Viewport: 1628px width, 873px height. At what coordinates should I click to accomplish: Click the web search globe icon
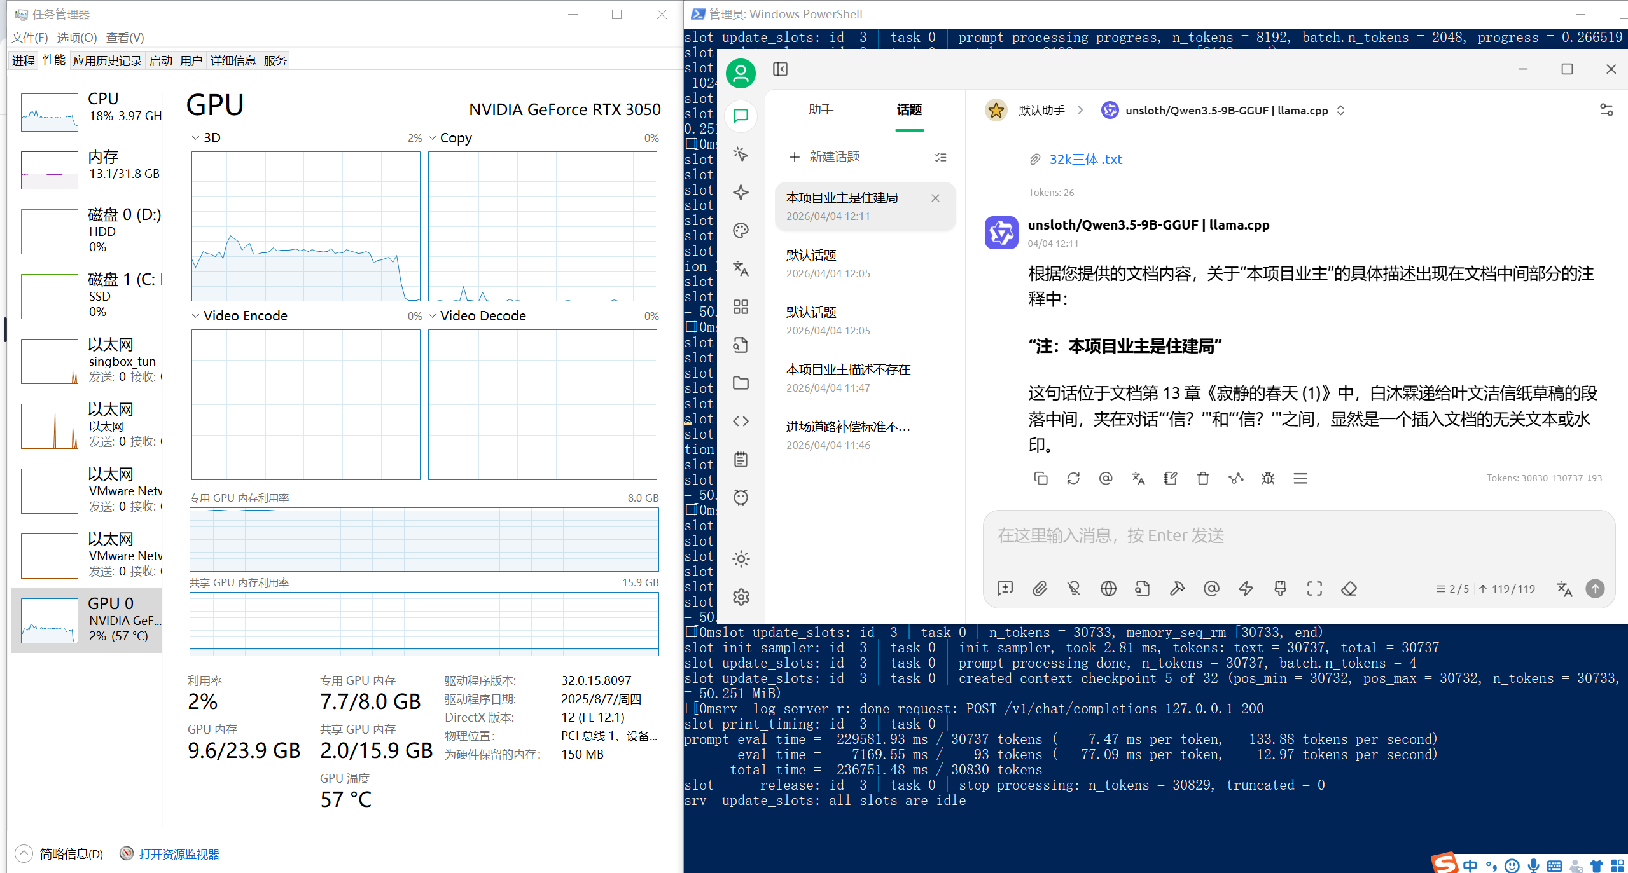point(1108,589)
